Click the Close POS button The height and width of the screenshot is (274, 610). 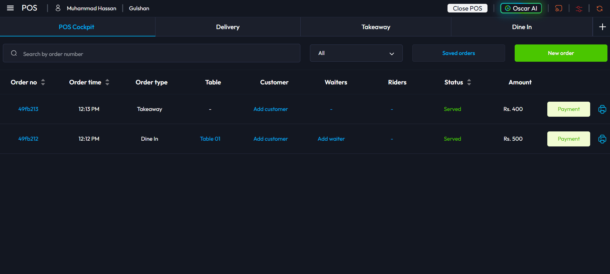467,8
